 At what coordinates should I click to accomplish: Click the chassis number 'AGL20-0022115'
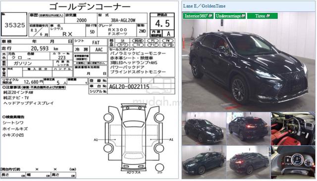click(129, 87)
